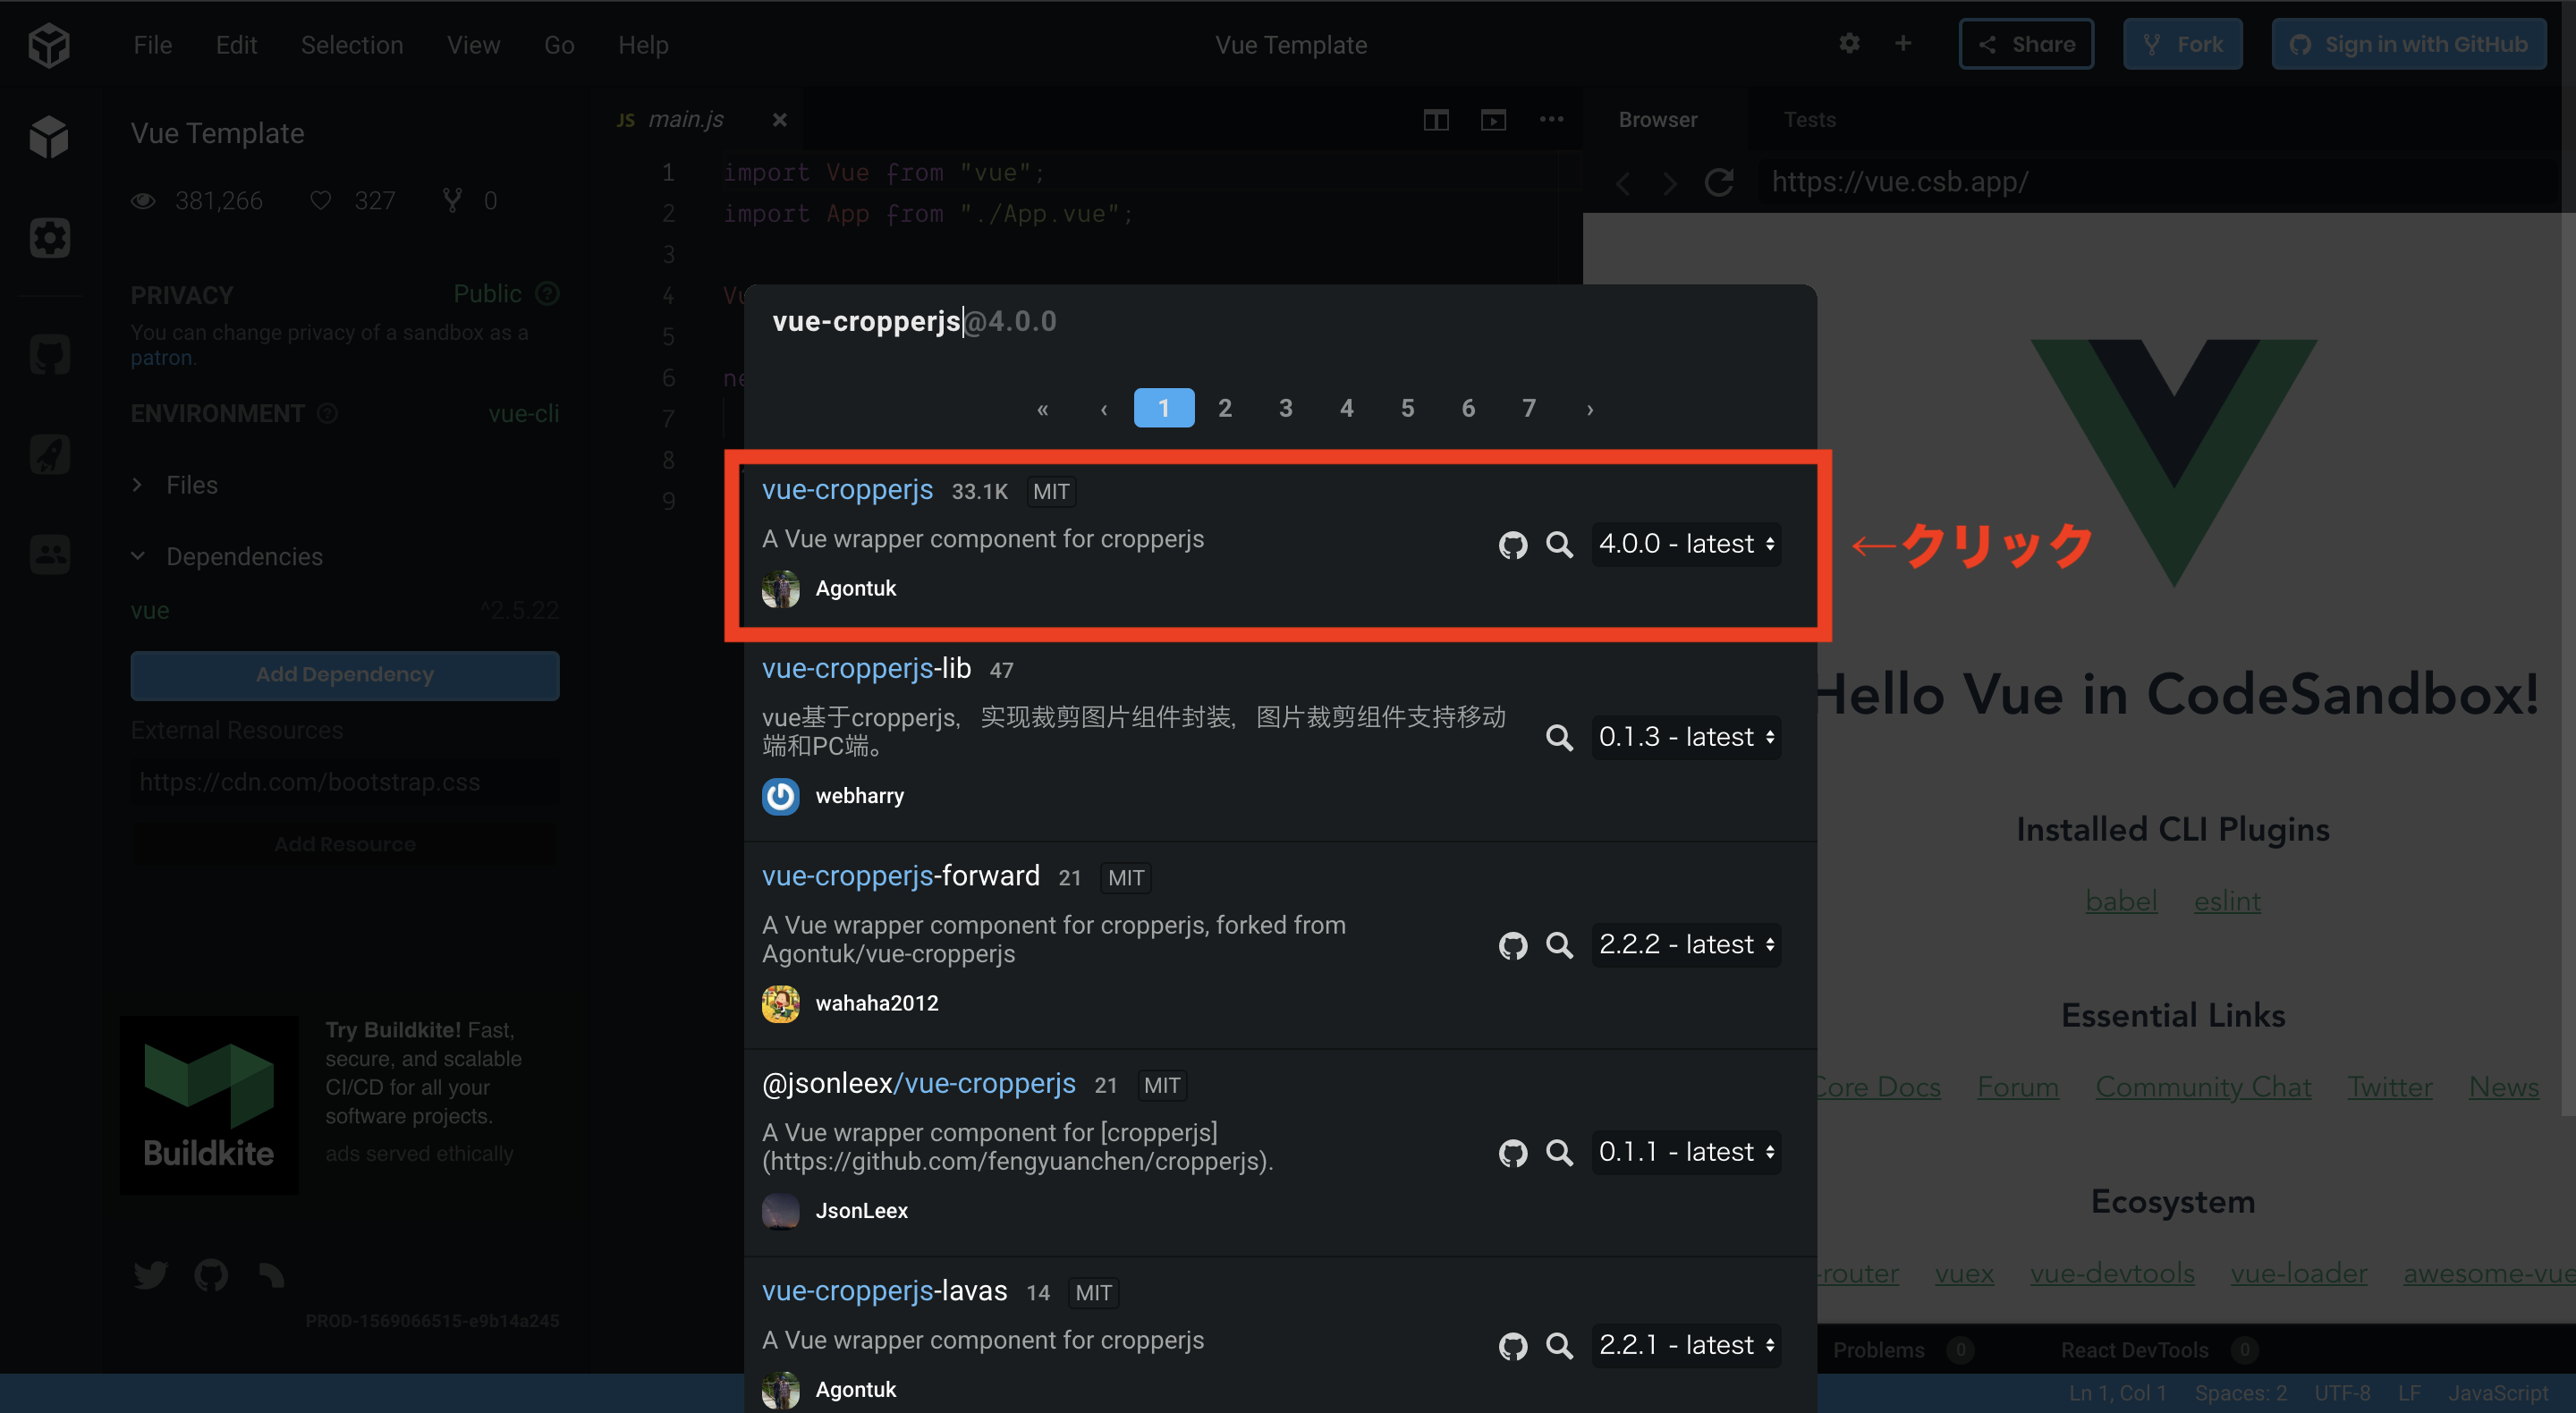Open the Deployment rocket sidebar icon

click(x=49, y=454)
